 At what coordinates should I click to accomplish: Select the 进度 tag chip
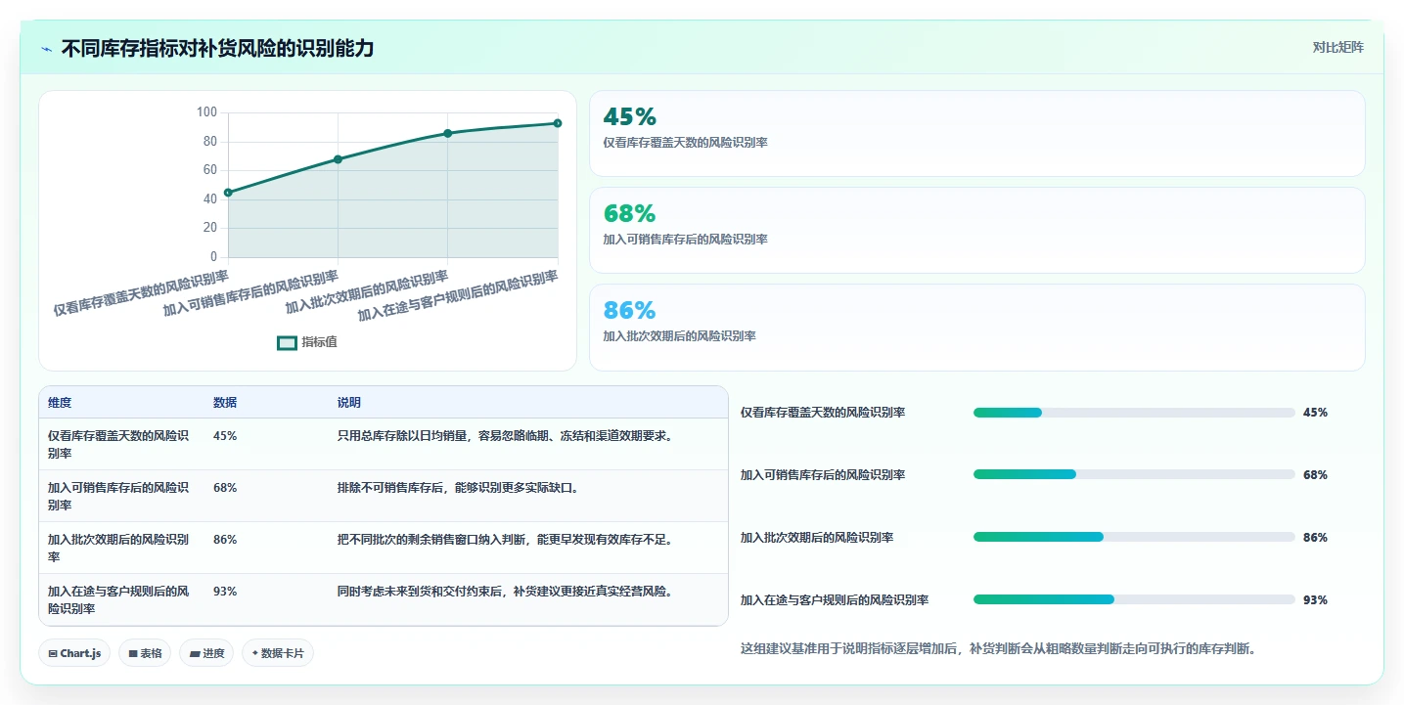(206, 653)
